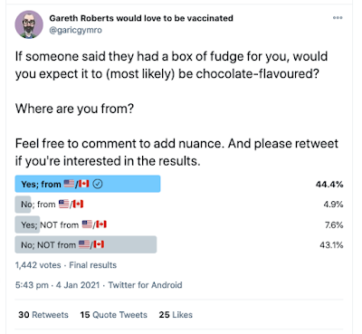Click the Canada flag in the "No; from" option
362x334 pixels.
(x=78, y=205)
